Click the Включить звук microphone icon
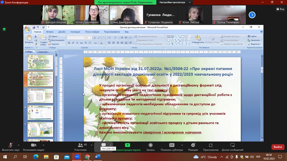287x161 pixels. (11, 145)
